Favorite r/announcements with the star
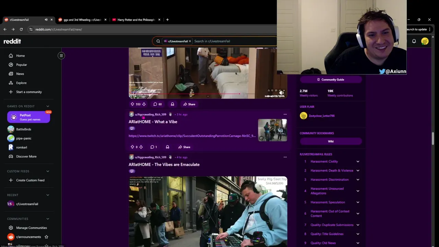This screenshot has width=439, height=247. (x=46, y=237)
